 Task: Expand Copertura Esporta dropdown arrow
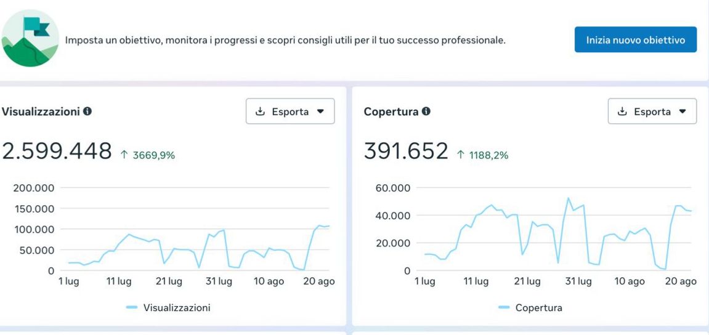click(683, 111)
